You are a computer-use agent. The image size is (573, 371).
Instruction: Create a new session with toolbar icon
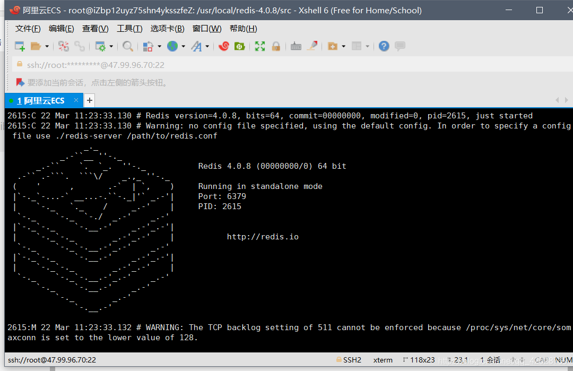[x=20, y=46]
